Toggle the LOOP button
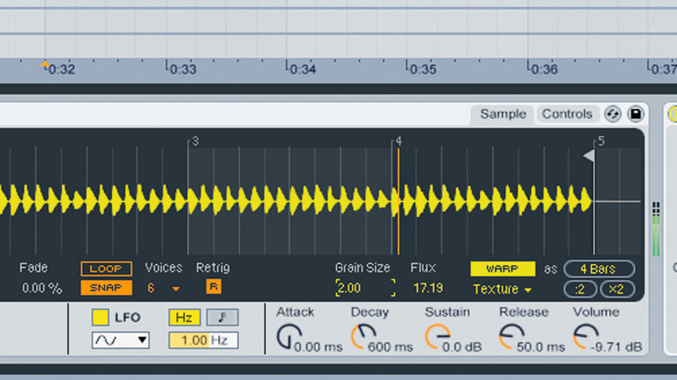The width and height of the screenshot is (677, 380). tap(106, 269)
